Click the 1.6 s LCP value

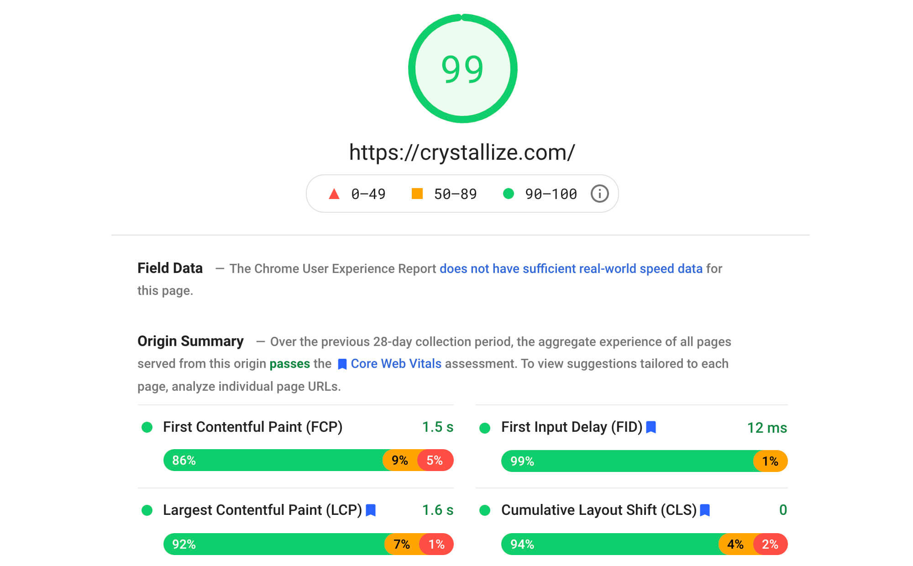pos(437,510)
